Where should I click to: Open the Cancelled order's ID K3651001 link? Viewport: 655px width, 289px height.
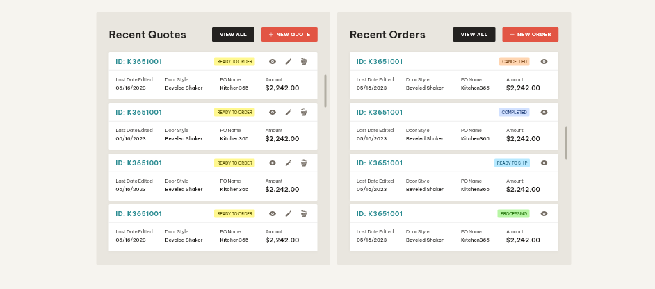(x=380, y=62)
